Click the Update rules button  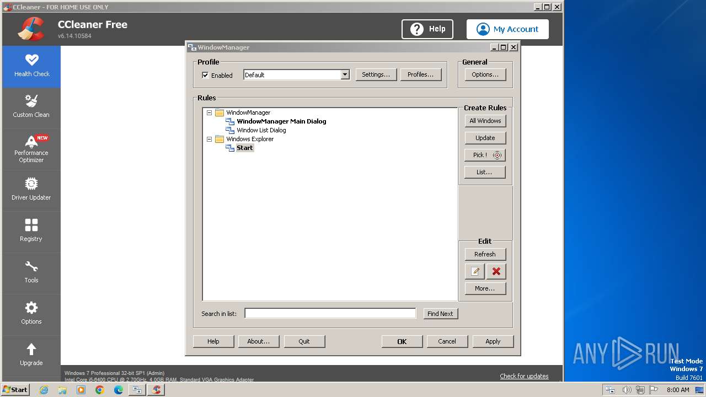point(485,138)
